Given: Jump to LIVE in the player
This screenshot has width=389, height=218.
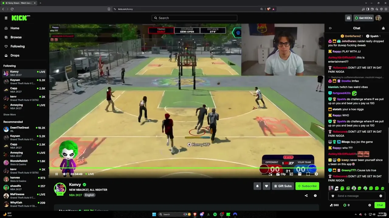Looking at the screenshot, I should pyautogui.click(x=89, y=174).
